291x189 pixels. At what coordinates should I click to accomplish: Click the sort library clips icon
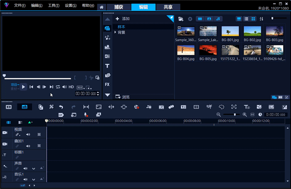(261, 19)
